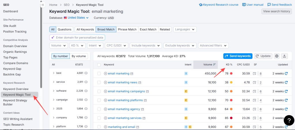Select the Related tab

coord(165,29)
